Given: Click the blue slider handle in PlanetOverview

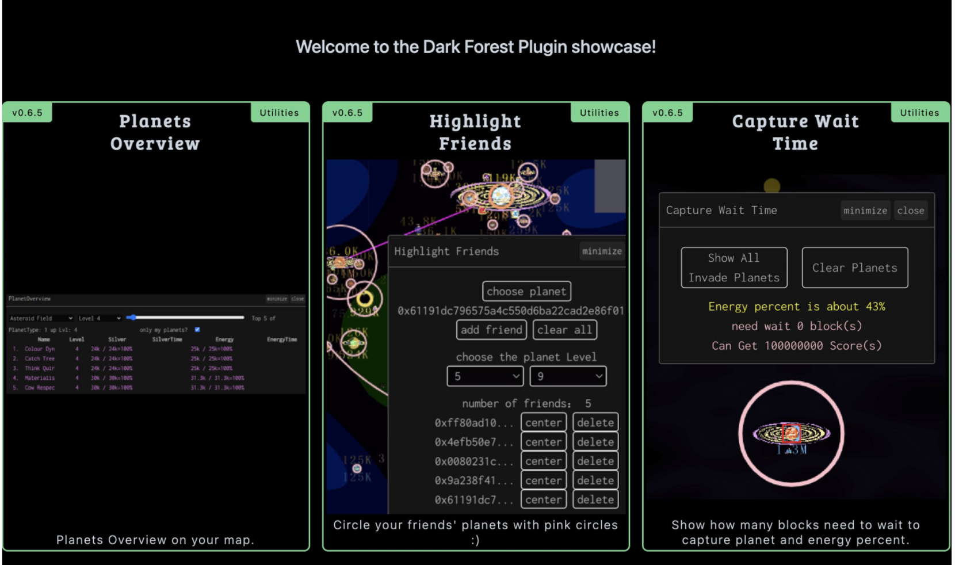Looking at the screenshot, I should tap(132, 318).
